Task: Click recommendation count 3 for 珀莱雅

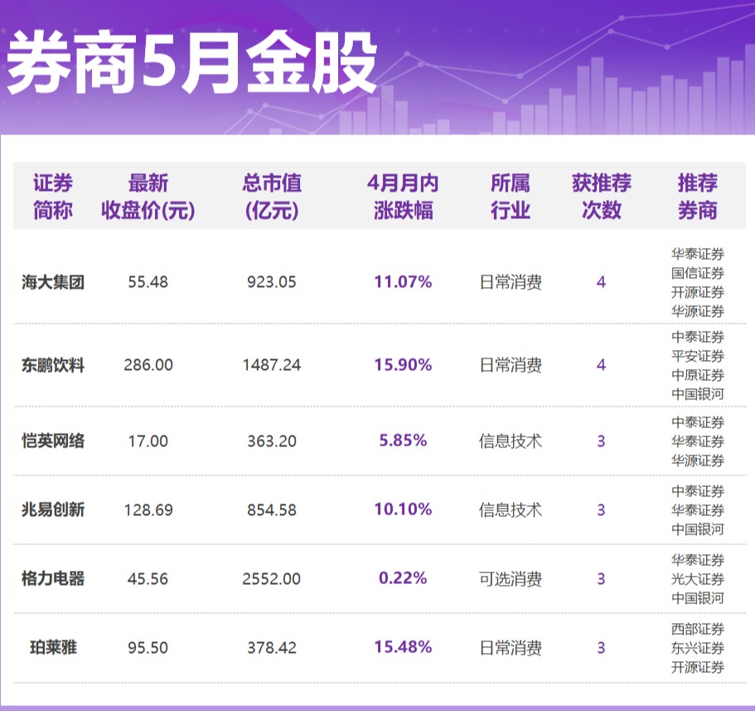Action: [601, 647]
